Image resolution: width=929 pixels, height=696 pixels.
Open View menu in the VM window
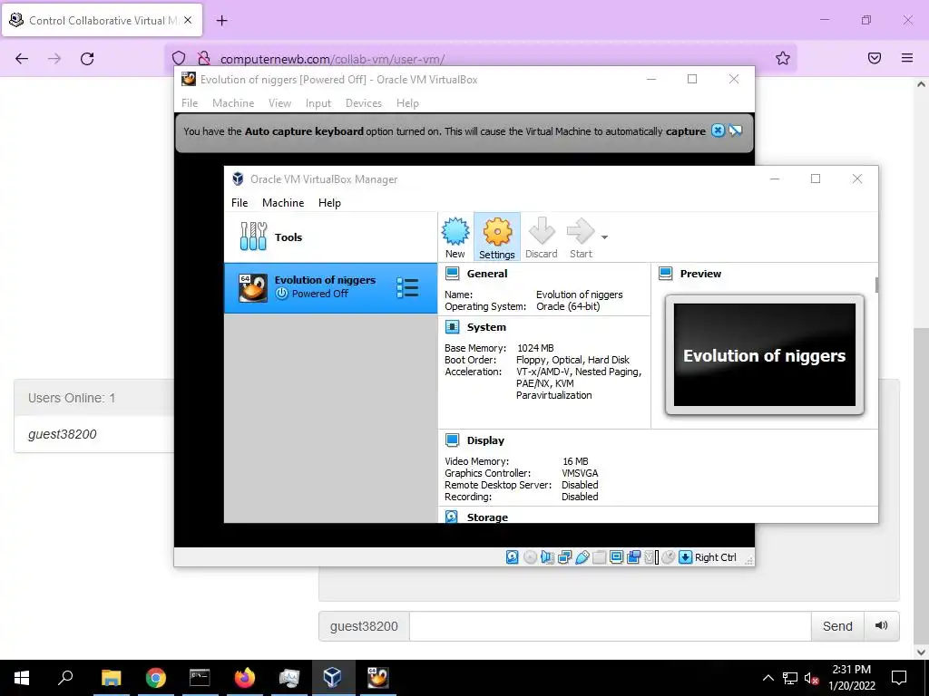(x=279, y=103)
